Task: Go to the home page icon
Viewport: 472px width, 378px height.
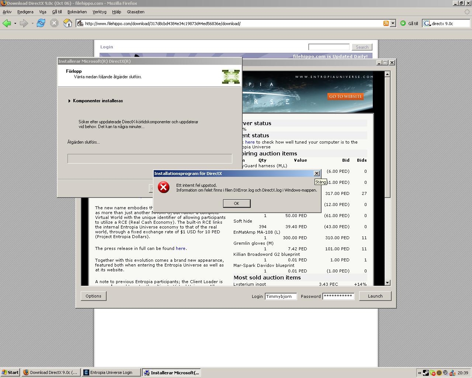Action: (x=67, y=23)
